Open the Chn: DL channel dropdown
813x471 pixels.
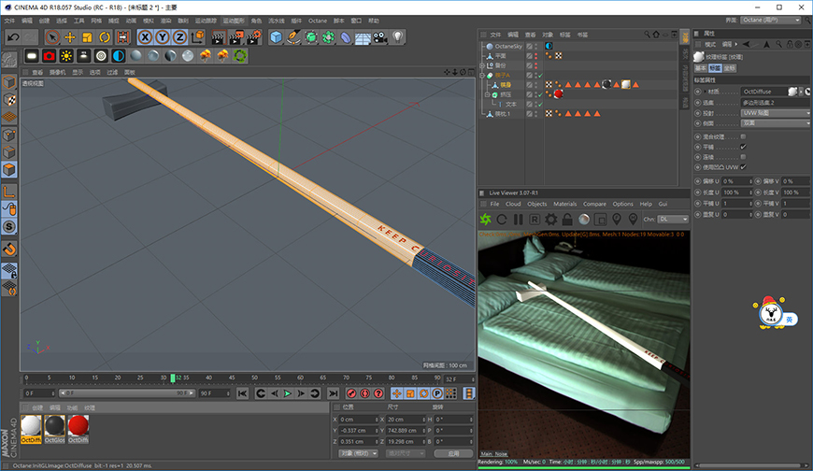(x=673, y=220)
